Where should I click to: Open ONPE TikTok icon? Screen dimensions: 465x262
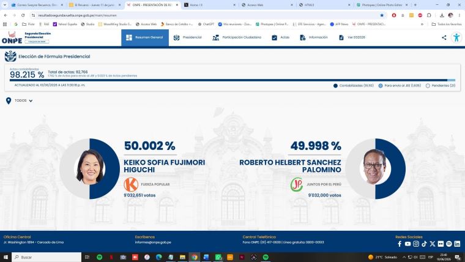click(425, 244)
